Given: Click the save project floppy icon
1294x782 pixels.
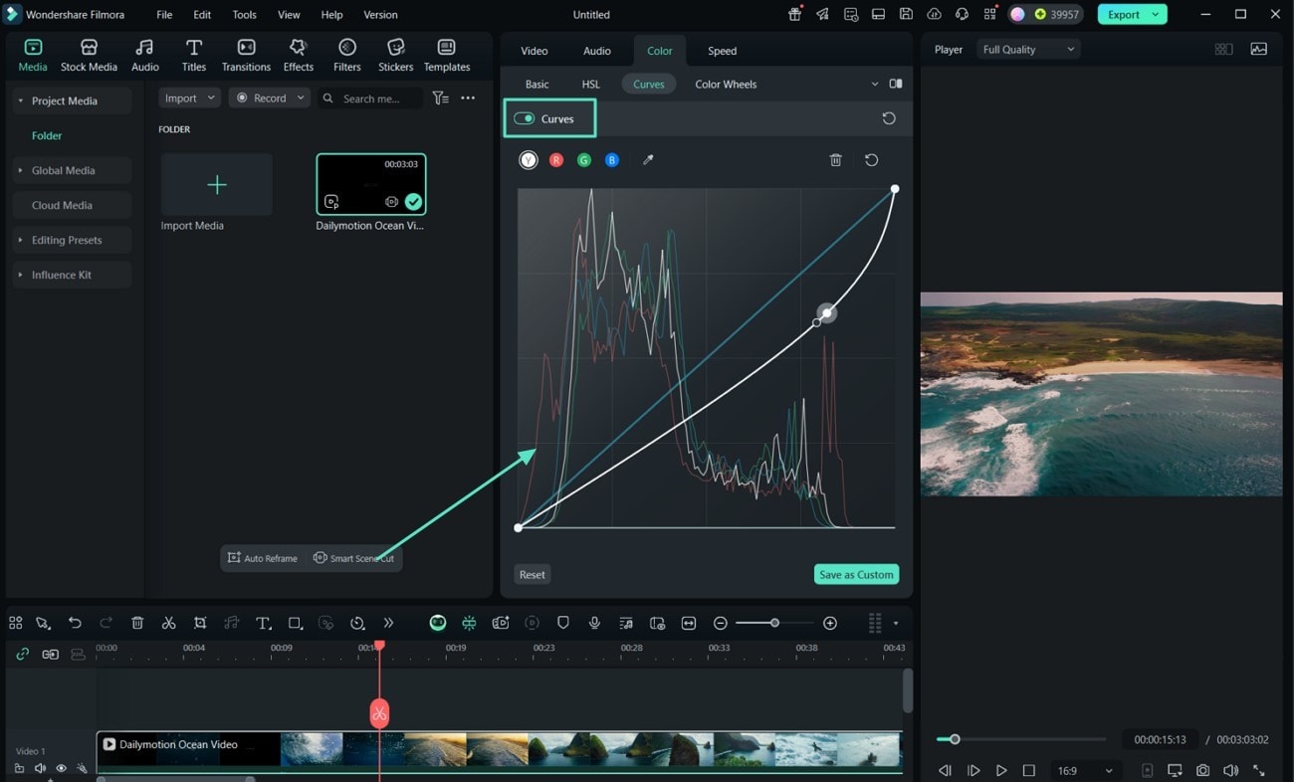Looking at the screenshot, I should pyautogui.click(x=906, y=14).
